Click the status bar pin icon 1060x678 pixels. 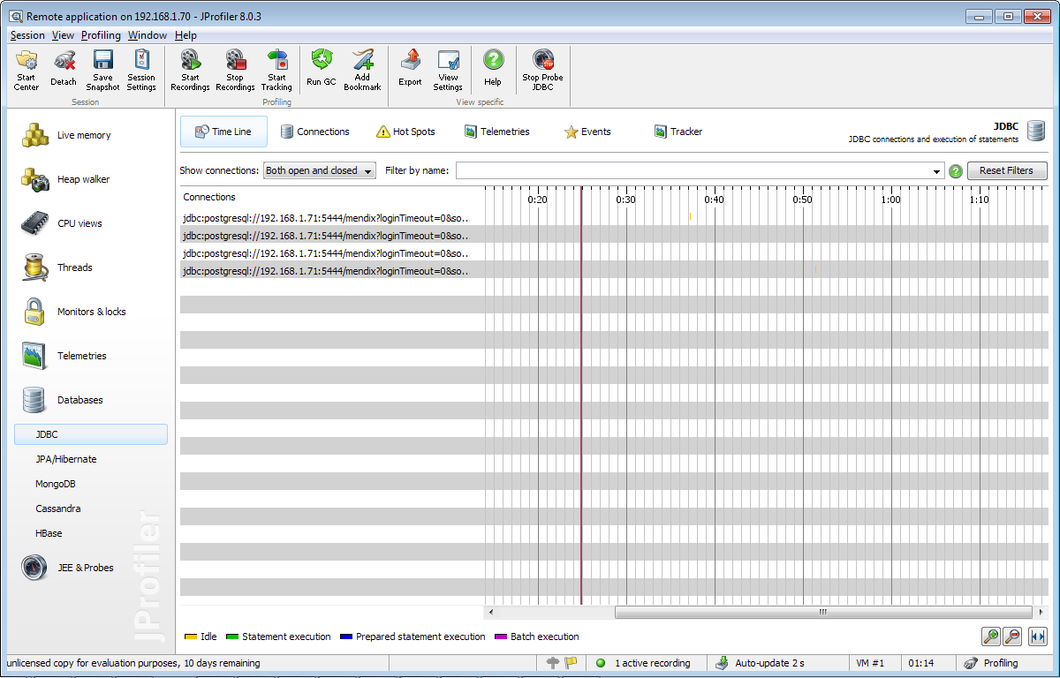(554, 663)
